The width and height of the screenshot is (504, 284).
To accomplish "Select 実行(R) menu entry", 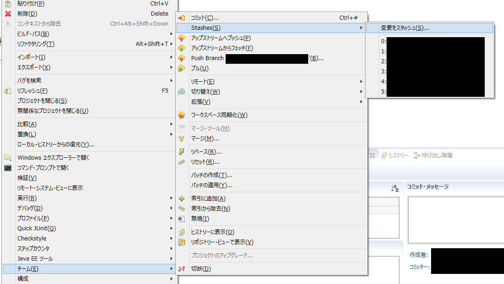I will 89,198.
